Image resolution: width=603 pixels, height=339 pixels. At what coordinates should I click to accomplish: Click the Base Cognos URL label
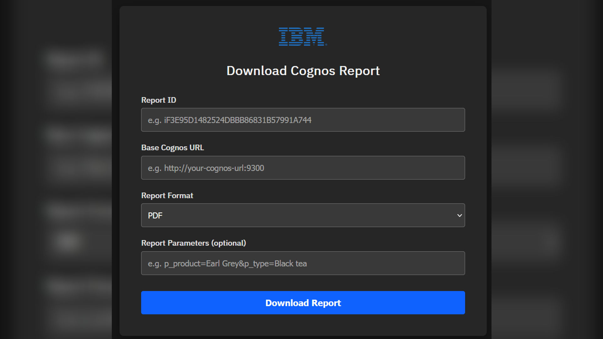tap(172, 148)
